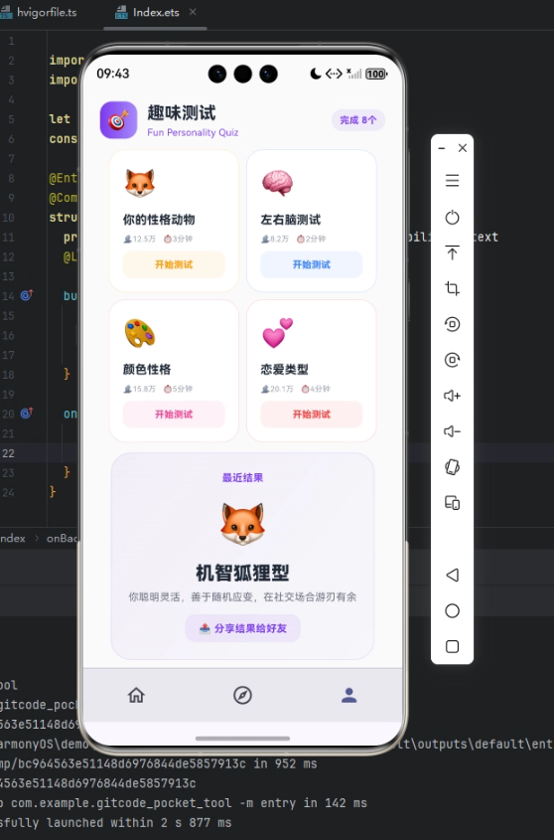Tap the 机智狐狸型 result heading

pos(242,573)
